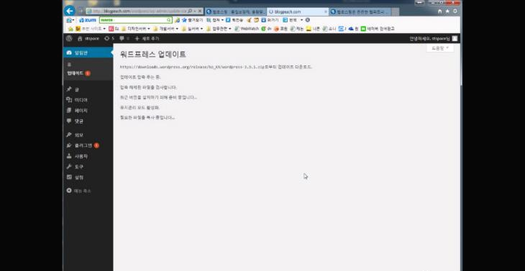Open the 댓글 comments sidebar menu
The width and height of the screenshot is (525, 271).
click(x=88, y=121)
